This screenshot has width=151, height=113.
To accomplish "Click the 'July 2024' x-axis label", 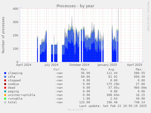I will point(51,65).
